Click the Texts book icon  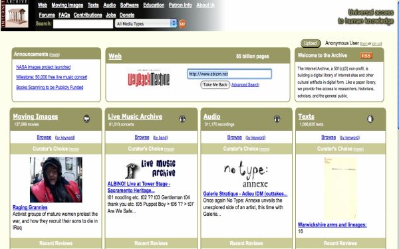pyautogui.click(x=370, y=119)
